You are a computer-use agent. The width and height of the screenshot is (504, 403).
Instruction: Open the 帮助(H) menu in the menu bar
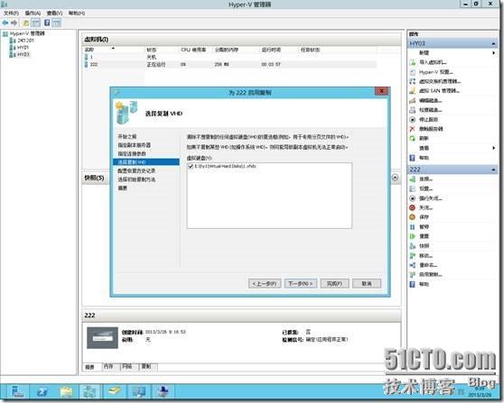(77, 14)
